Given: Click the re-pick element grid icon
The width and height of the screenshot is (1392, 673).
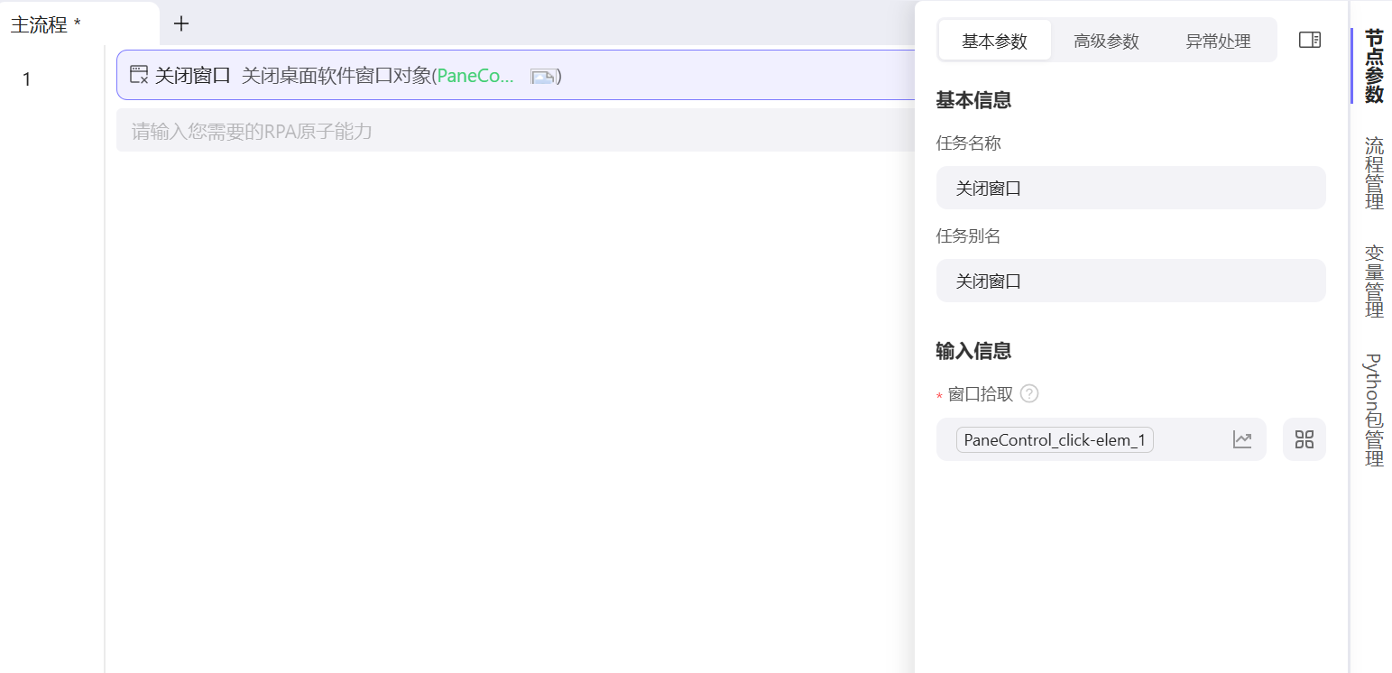Looking at the screenshot, I should 1304,439.
